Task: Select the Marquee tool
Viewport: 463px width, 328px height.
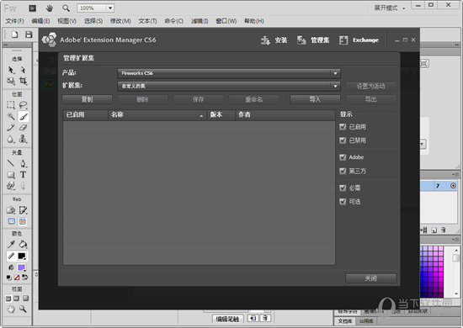Action: [11, 105]
